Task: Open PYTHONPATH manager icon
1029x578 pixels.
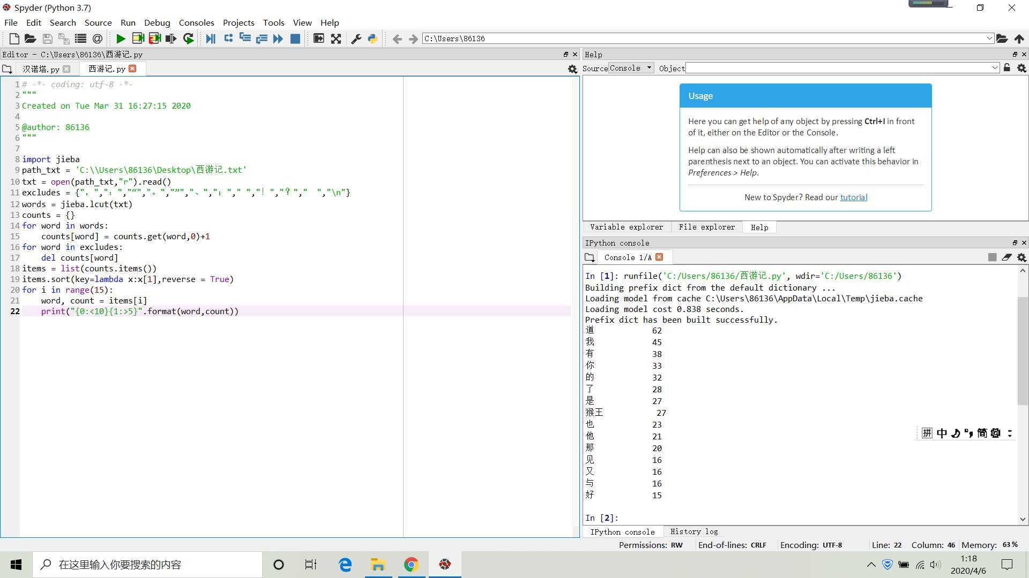Action: click(372, 39)
